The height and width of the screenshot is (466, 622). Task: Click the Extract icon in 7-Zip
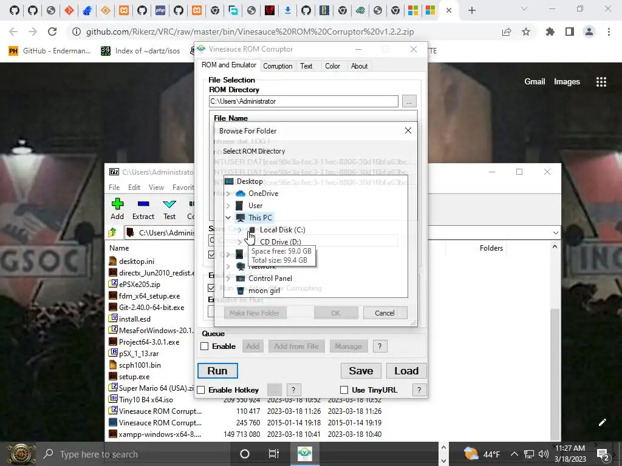(143, 204)
